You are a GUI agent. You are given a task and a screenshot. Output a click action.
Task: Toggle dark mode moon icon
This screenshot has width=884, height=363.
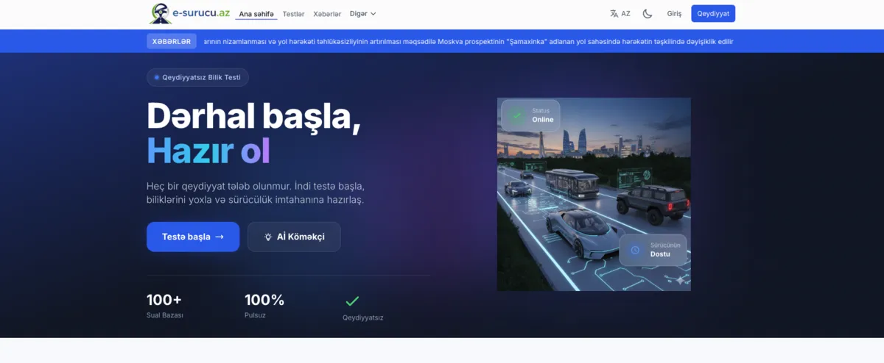(648, 13)
